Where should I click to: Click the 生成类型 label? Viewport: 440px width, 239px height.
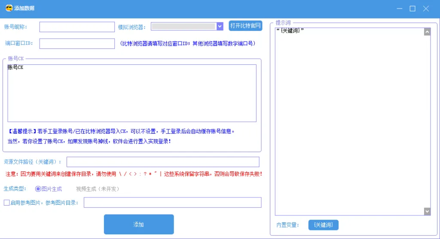click(x=15, y=189)
